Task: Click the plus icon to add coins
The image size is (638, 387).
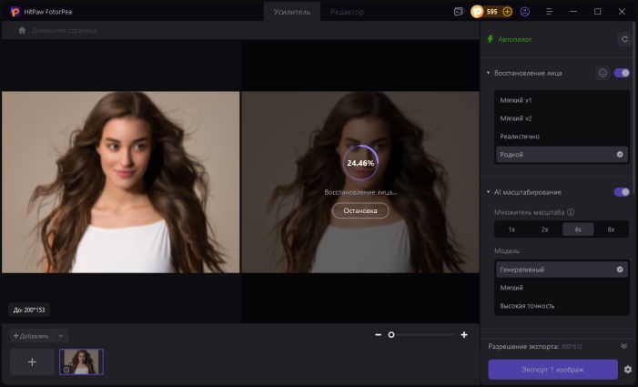Action: (507, 12)
